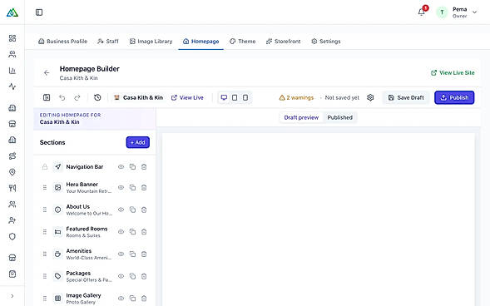Open notifications bell

(x=421, y=12)
